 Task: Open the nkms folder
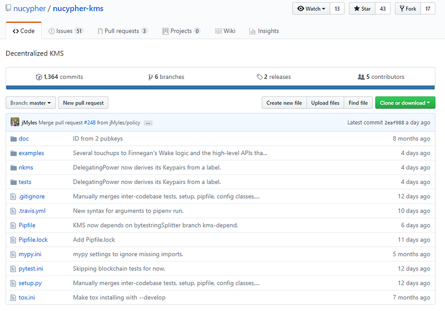pos(26,167)
